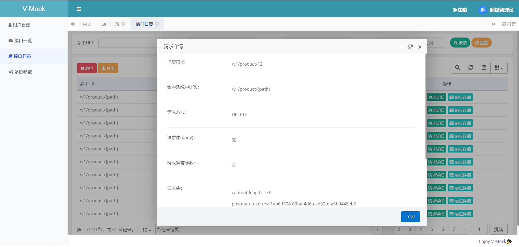Image resolution: width=519 pixels, height=247 pixels.
Task: Close the 接口日志 tab
Action: tap(157, 24)
